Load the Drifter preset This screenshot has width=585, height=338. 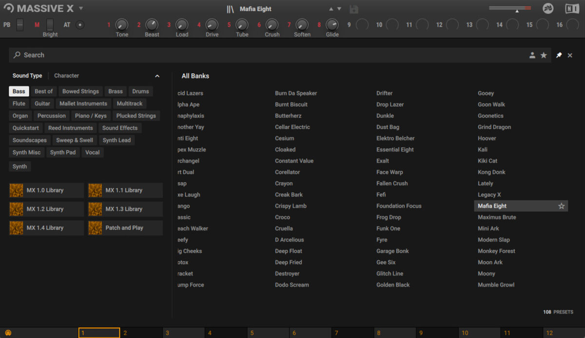[384, 93]
